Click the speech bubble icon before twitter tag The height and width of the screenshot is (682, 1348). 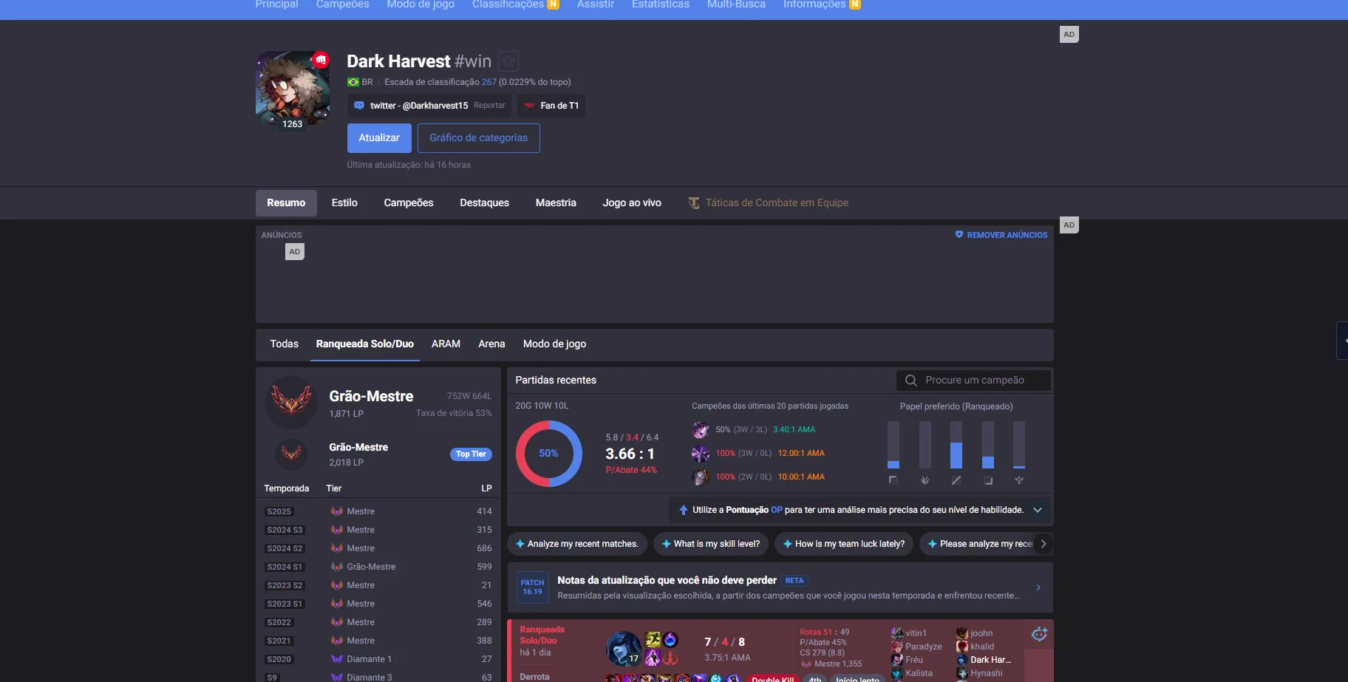click(x=359, y=106)
